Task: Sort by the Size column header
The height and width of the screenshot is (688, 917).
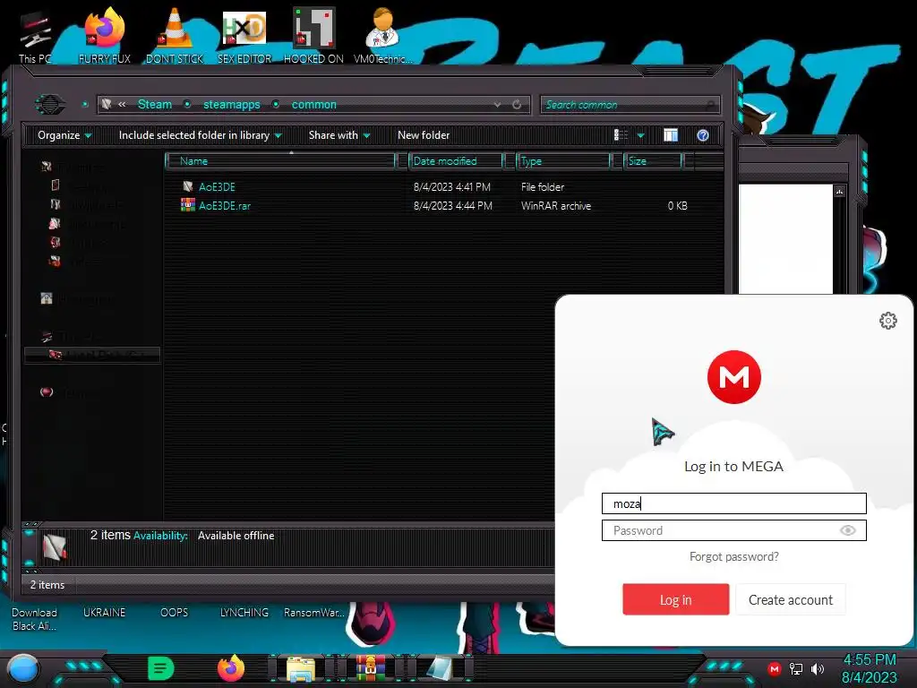Action: tap(653, 161)
